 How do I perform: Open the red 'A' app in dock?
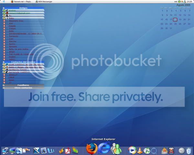[171, 150]
